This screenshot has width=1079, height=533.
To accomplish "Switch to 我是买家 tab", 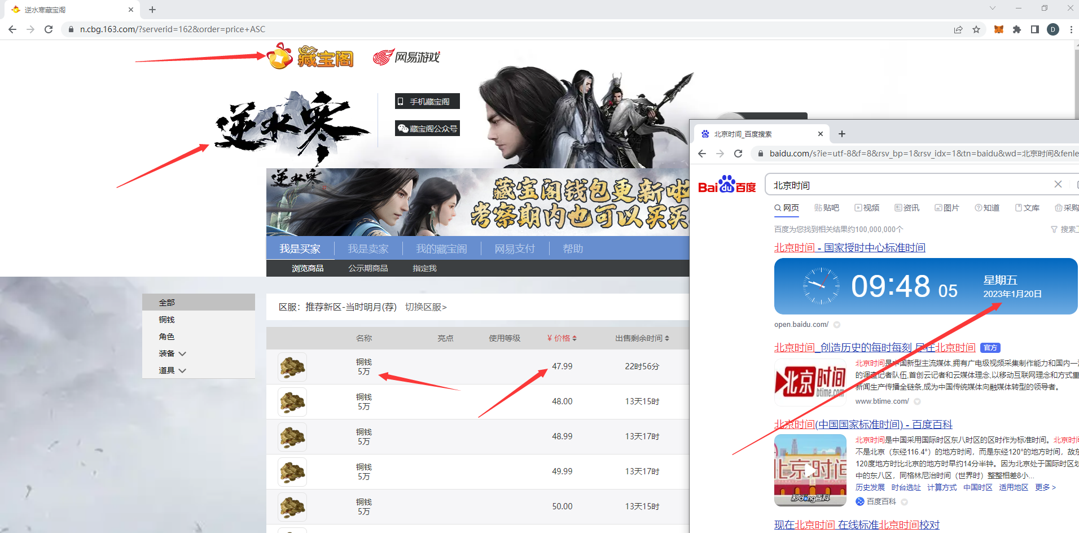I will (x=300, y=248).
